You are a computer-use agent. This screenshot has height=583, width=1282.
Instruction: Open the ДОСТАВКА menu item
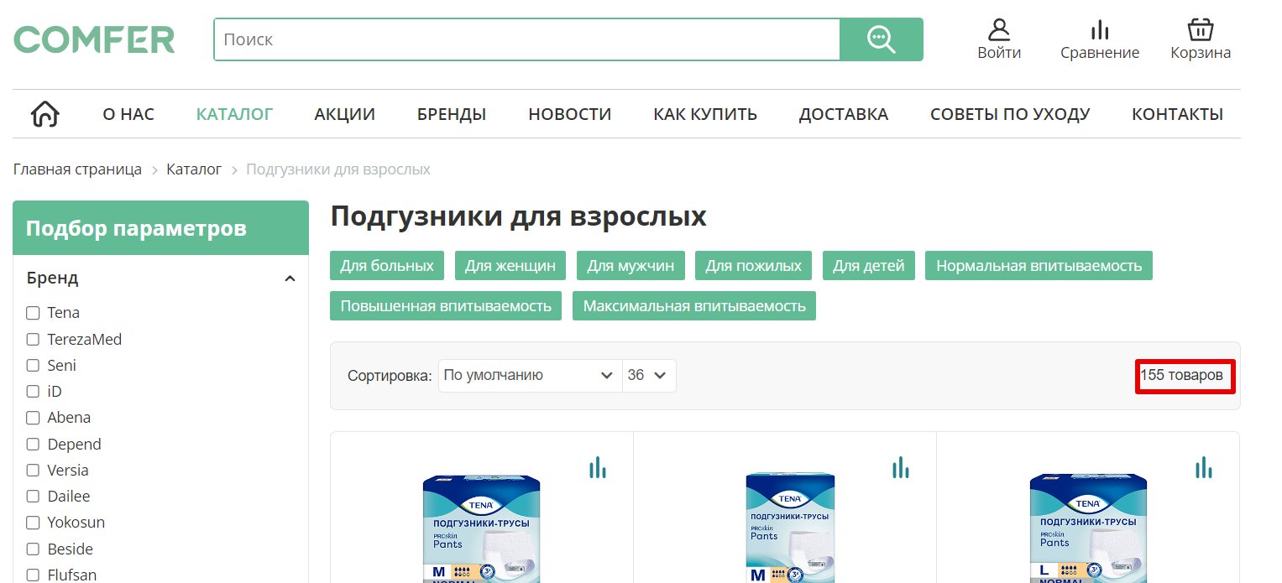point(844,114)
